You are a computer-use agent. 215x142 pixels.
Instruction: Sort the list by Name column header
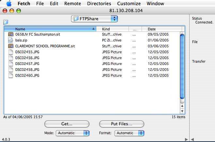pos(50,29)
